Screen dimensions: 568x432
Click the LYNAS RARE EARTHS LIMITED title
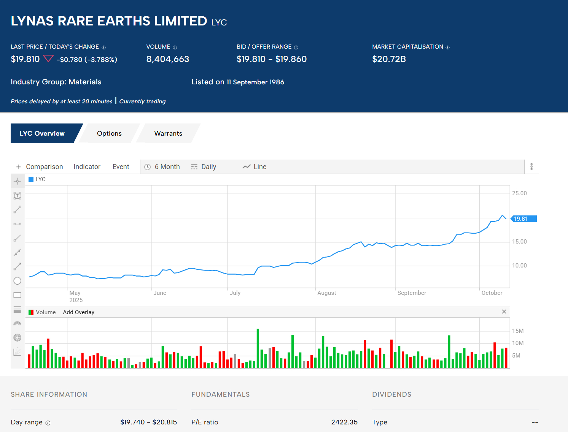(x=109, y=21)
